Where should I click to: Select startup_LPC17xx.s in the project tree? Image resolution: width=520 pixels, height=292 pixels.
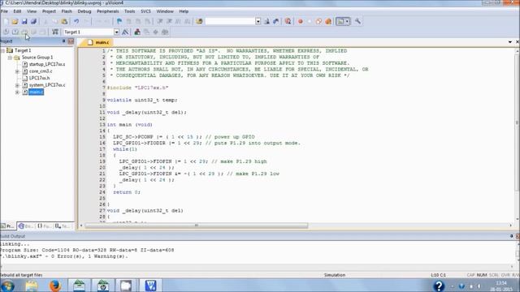click(47, 64)
